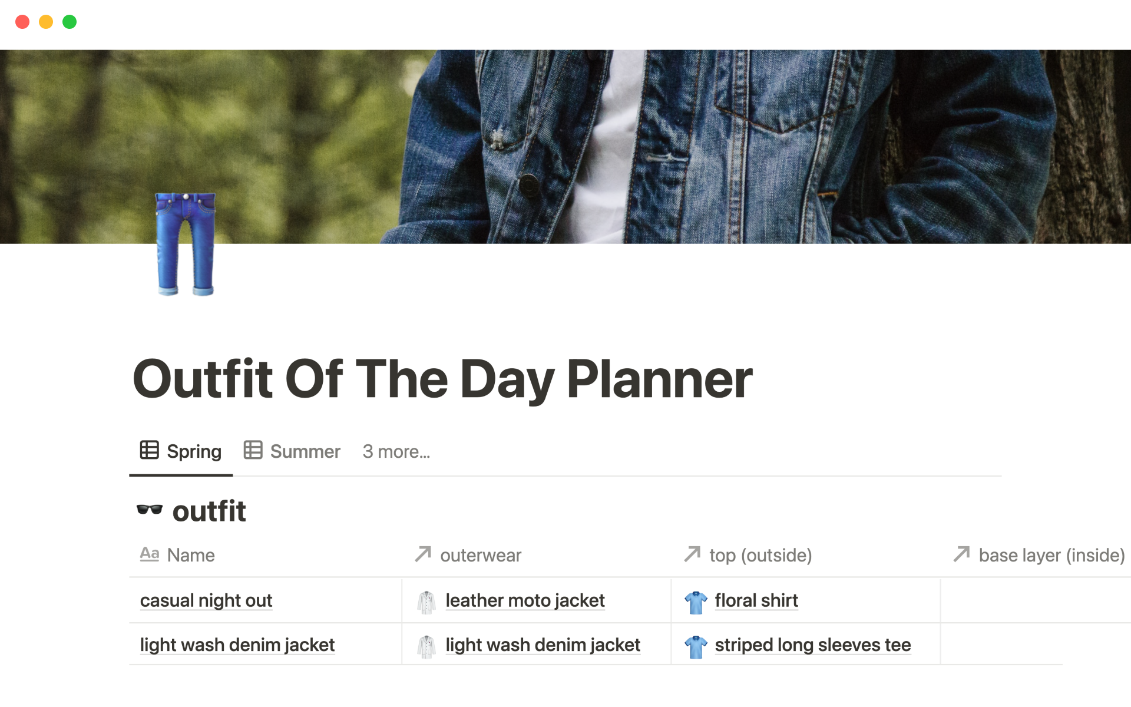Click the Outfit Of The Day Planner title
1131x707 pixels.
[x=442, y=379]
